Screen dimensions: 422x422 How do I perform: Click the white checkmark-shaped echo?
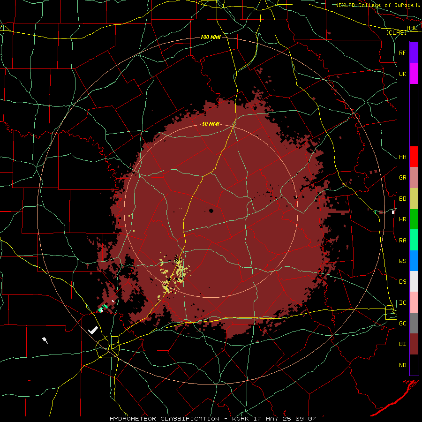[x=93, y=330]
